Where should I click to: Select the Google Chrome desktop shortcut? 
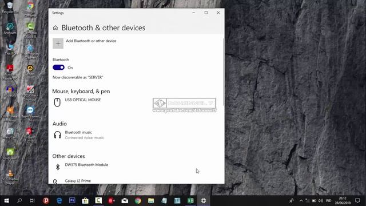point(30,10)
